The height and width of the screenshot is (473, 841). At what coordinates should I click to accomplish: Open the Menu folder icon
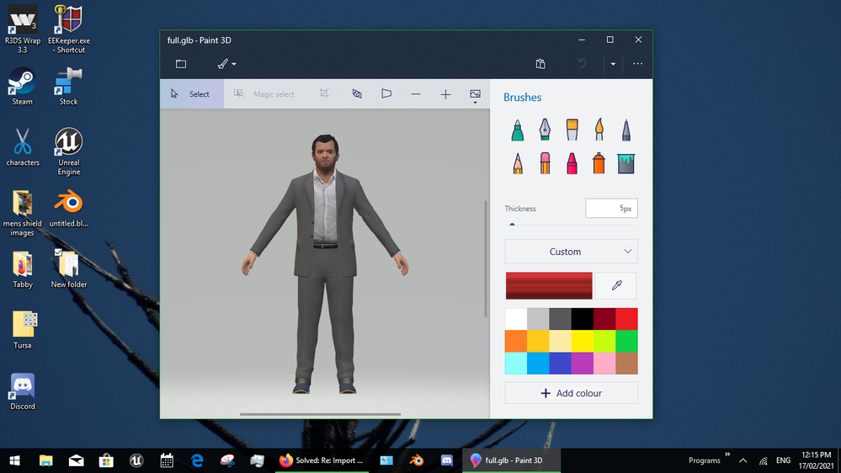181,64
